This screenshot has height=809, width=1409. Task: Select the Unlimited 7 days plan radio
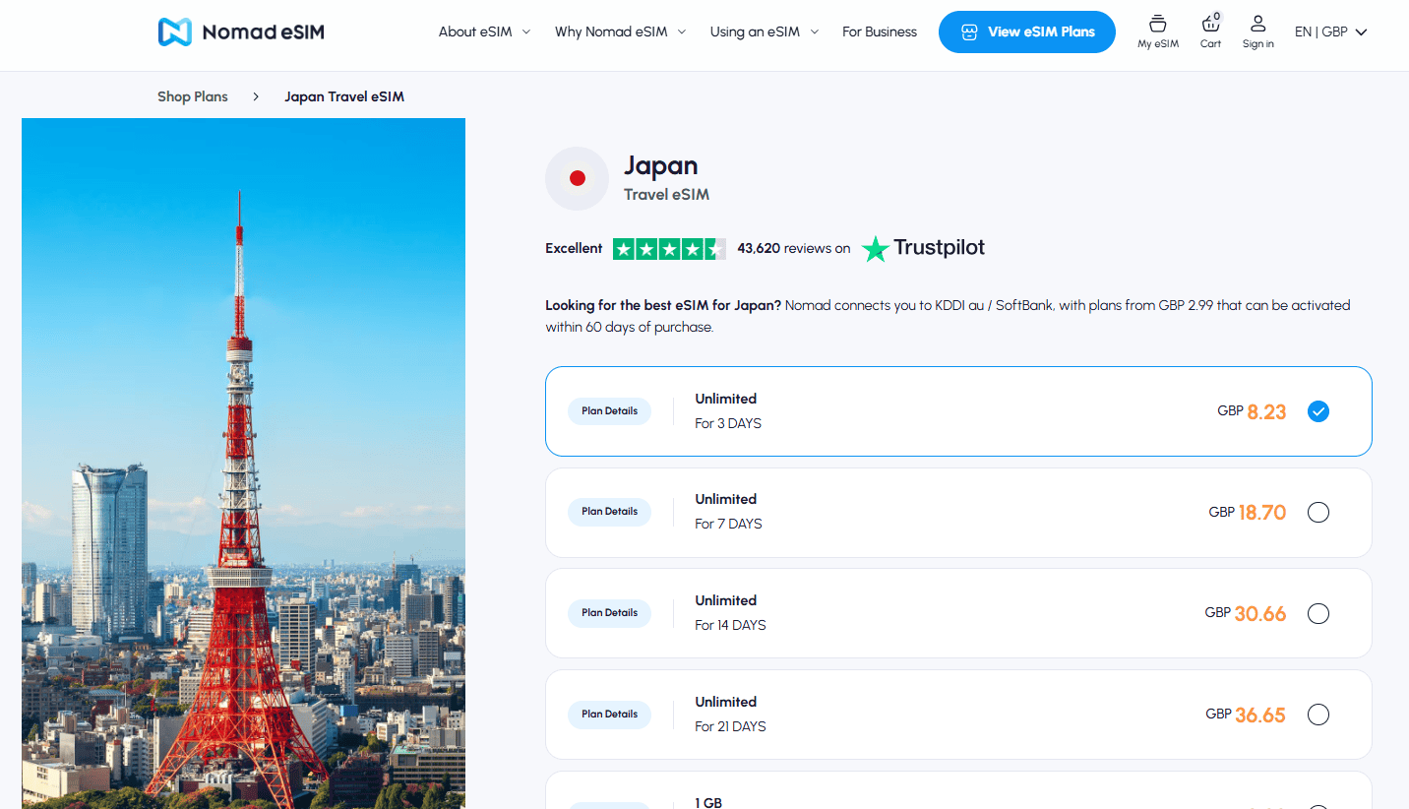pyautogui.click(x=1318, y=512)
